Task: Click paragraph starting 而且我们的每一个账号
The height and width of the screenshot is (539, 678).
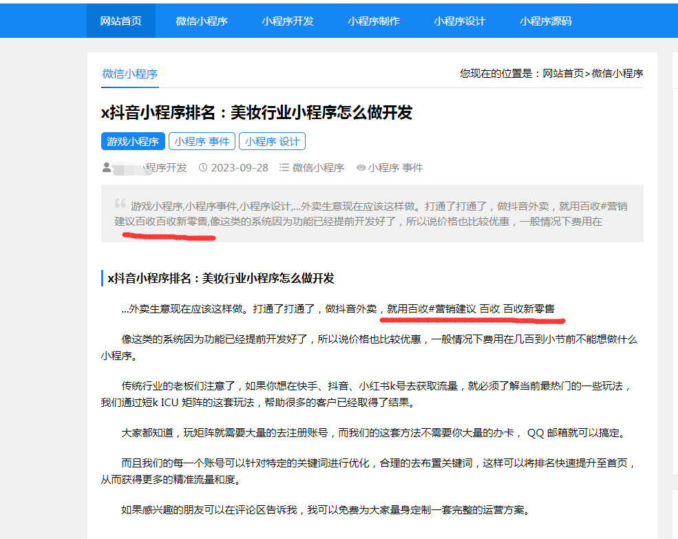Action: click(368, 471)
